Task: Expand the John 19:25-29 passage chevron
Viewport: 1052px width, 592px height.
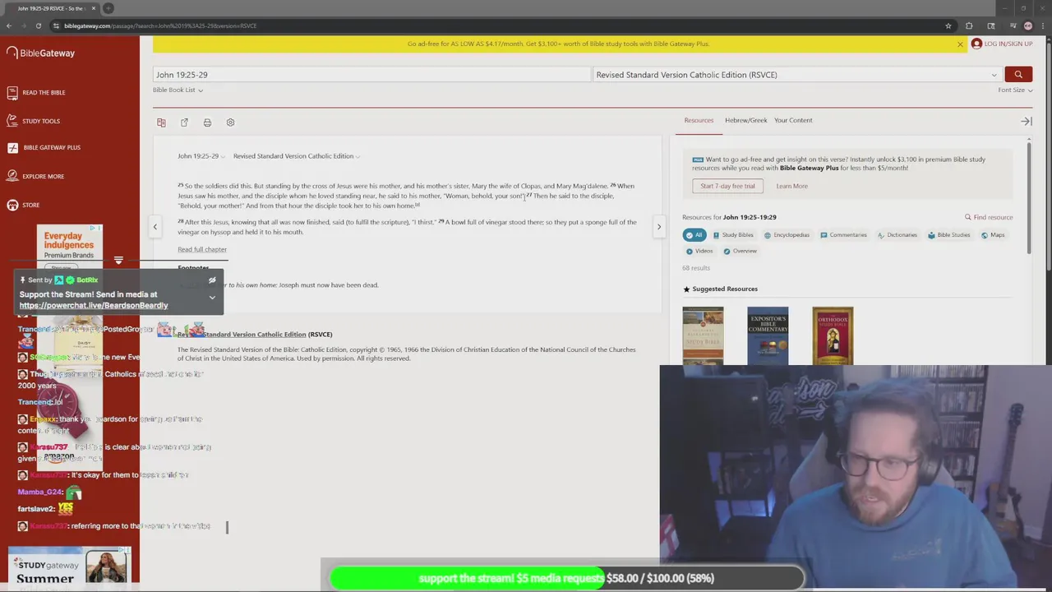Action: coord(223,156)
